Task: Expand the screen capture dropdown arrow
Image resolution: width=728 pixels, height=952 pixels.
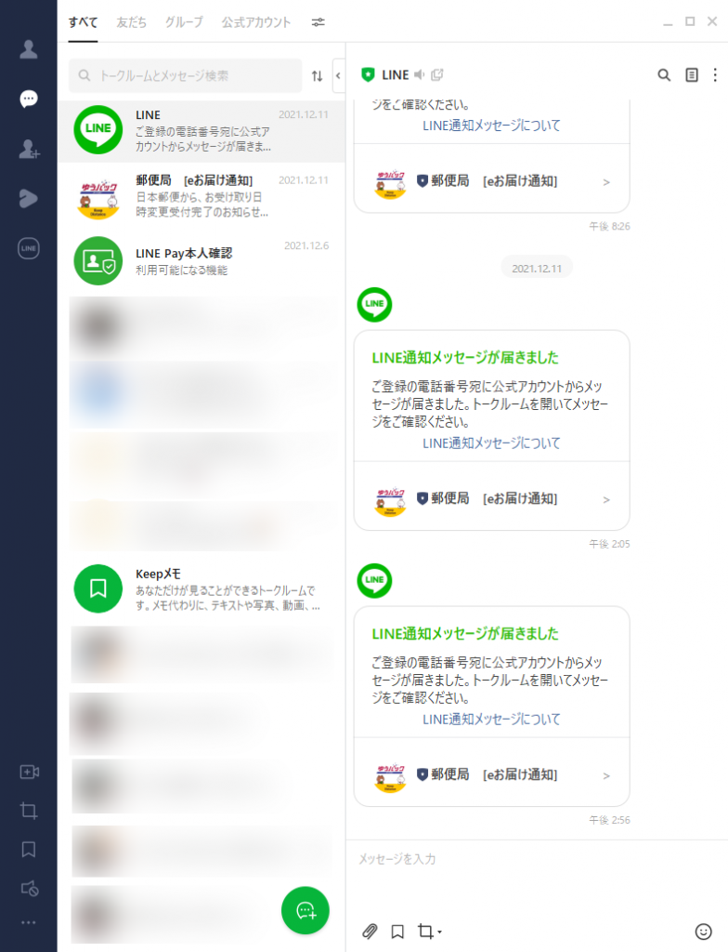Action: tap(440, 932)
